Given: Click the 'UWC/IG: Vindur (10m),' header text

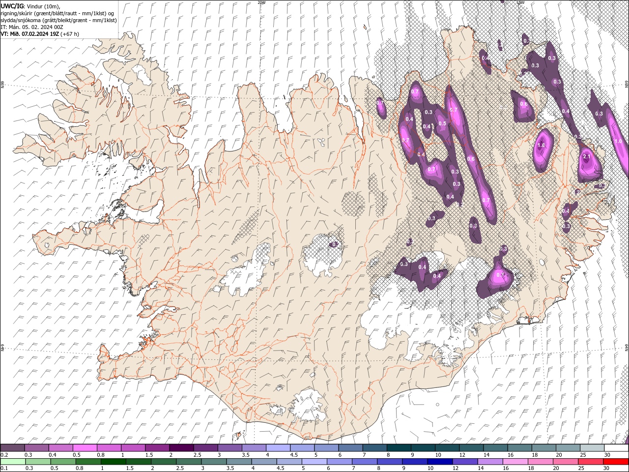Looking at the screenshot, I should click(30, 6).
